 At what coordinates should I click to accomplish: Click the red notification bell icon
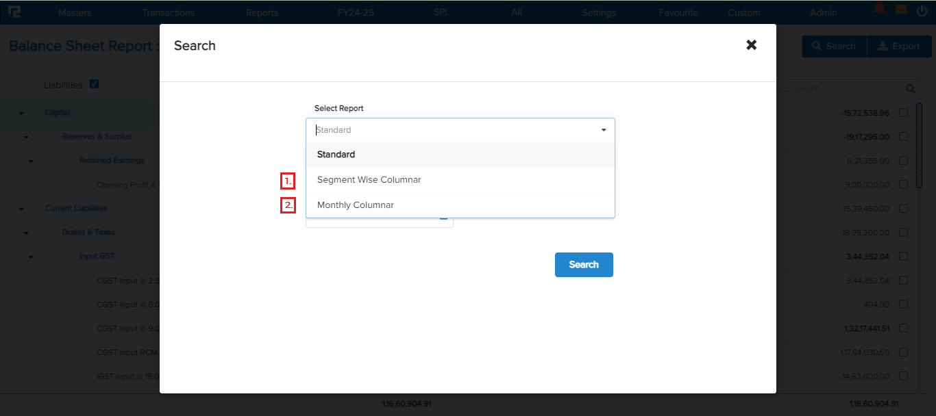coord(879,10)
